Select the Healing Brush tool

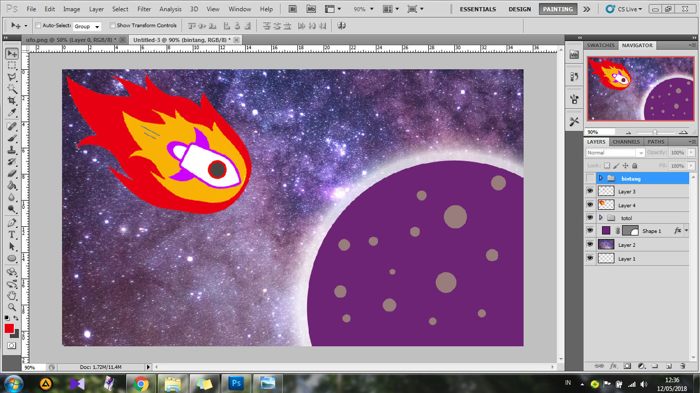pyautogui.click(x=12, y=126)
